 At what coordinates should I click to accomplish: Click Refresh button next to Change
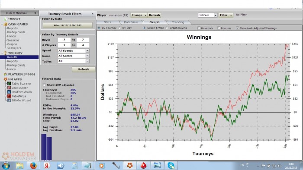point(154,15)
